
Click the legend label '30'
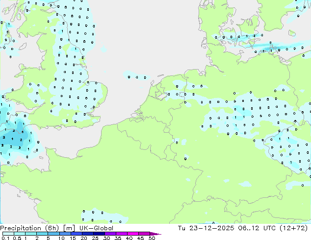coord(106,238)
